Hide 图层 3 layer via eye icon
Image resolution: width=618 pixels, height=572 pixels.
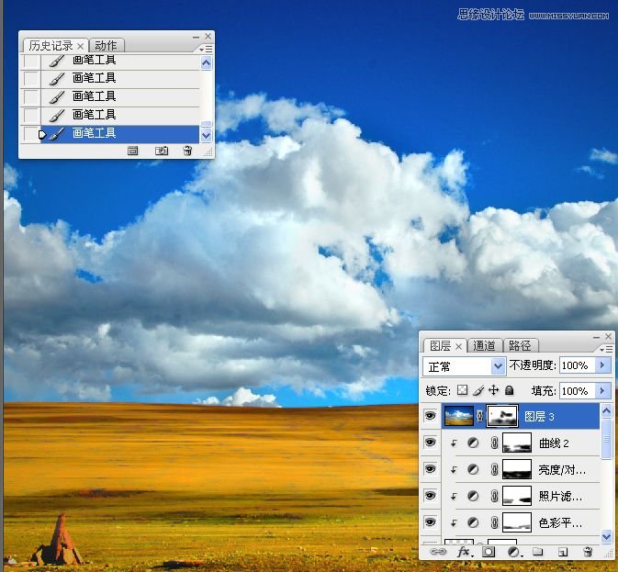click(430, 416)
